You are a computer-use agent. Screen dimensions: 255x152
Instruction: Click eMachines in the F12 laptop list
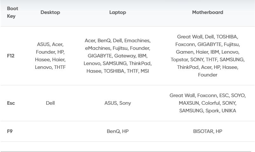tap(97, 48)
